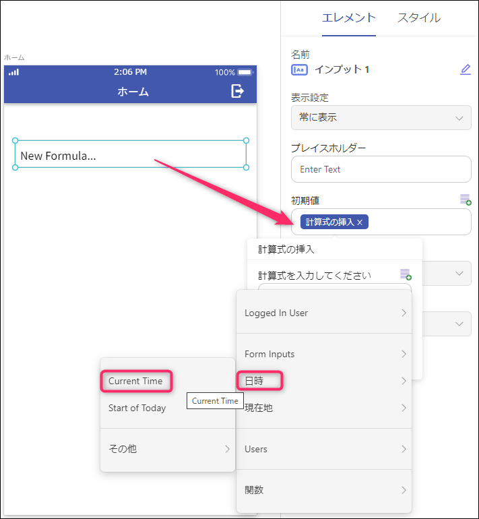Click the ホーム screen label above the phone
Viewport: 479px width, 519px height.
point(14,57)
